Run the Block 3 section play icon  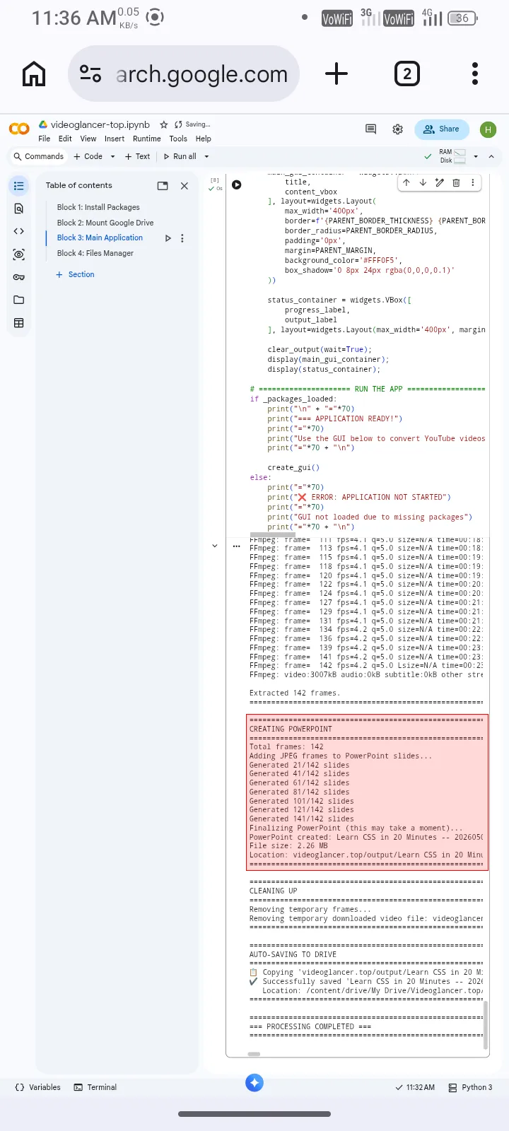(x=168, y=238)
